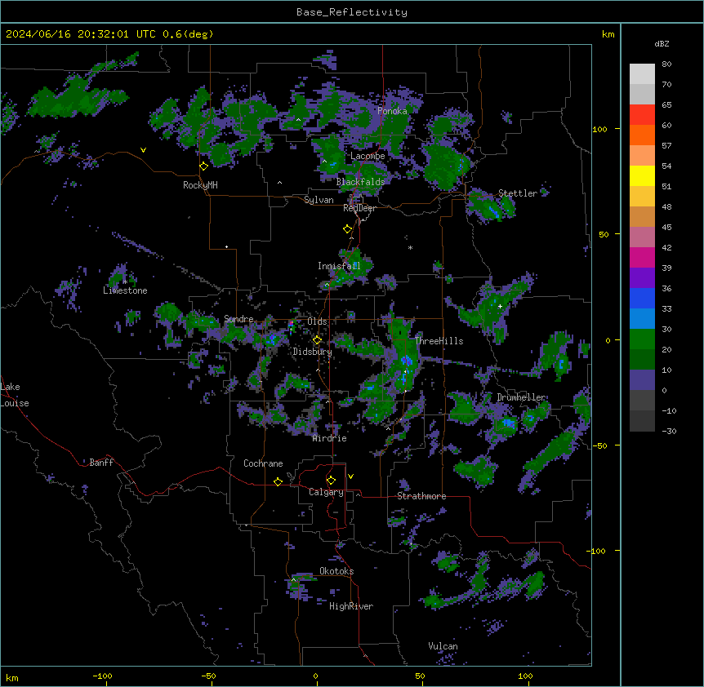
Task: Click the slate-purple 10 dBZ legend swatch
Action: coord(642,380)
